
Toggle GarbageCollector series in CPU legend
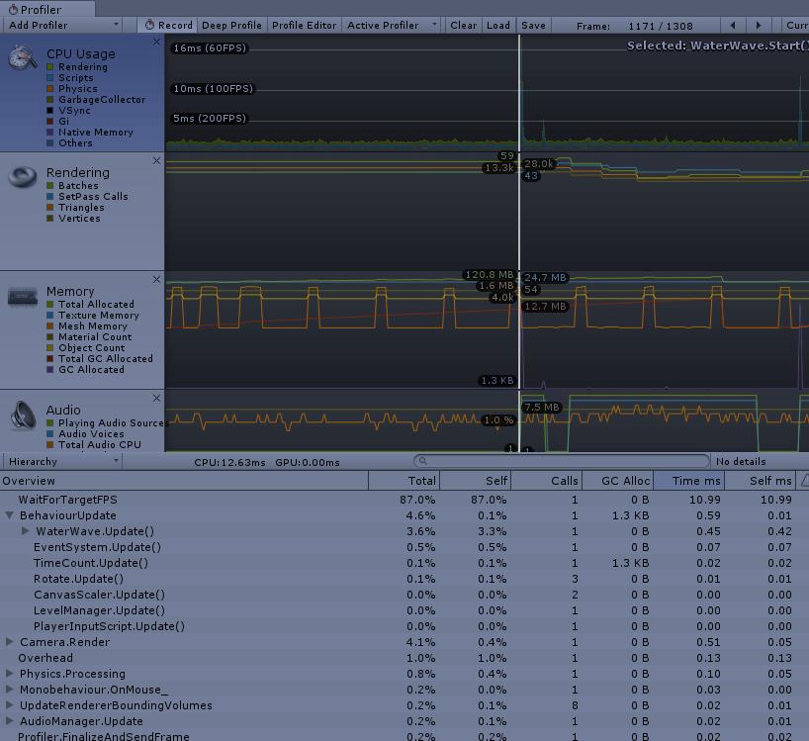pos(50,100)
